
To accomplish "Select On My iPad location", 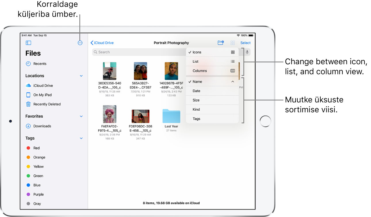I will (x=42, y=95).
